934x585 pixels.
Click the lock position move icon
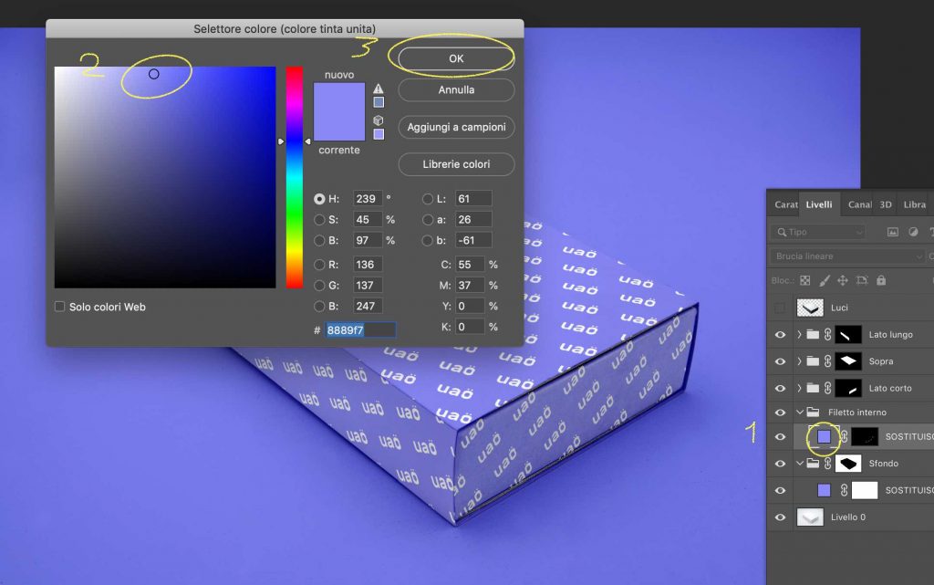click(x=843, y=281)
